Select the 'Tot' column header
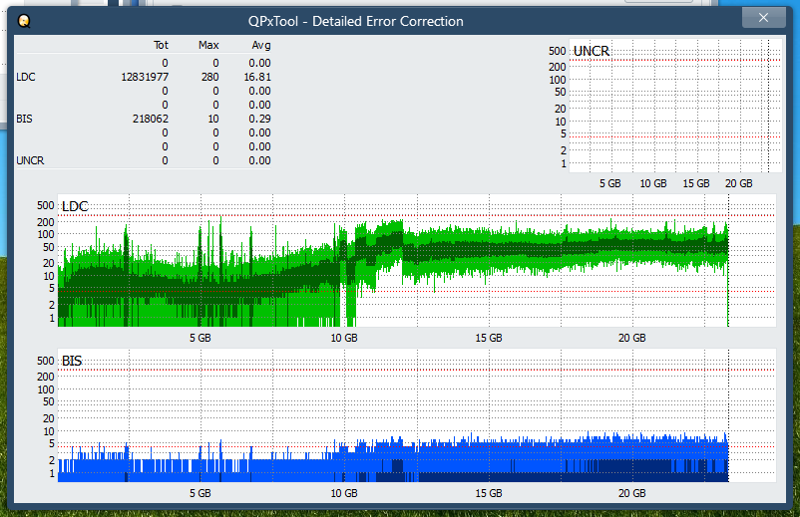Image resolution: width=800 pixels, height=517 pixels. point(161,45)
